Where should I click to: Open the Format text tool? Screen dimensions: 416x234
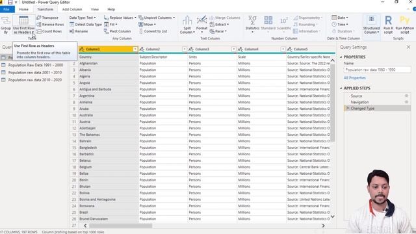coord(201,25)
